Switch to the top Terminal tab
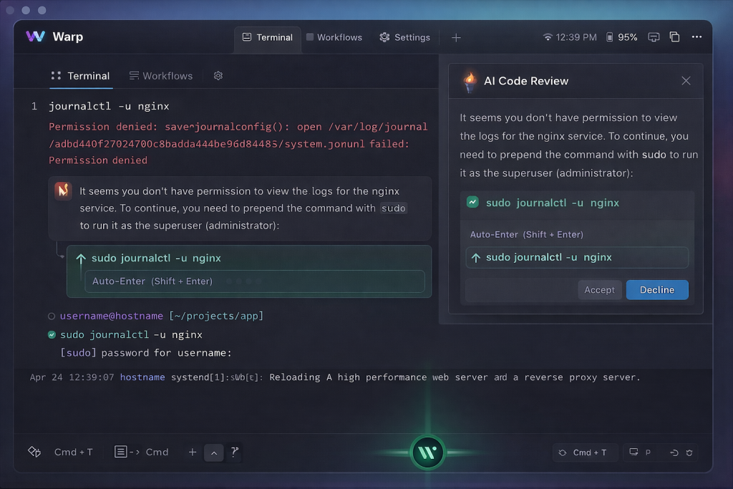This screenshot has width=733, height=489. point(268,37)
